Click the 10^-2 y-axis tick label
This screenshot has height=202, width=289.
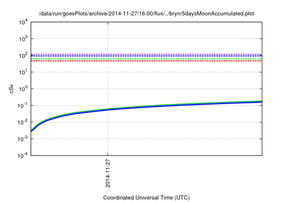coord(23,122)
